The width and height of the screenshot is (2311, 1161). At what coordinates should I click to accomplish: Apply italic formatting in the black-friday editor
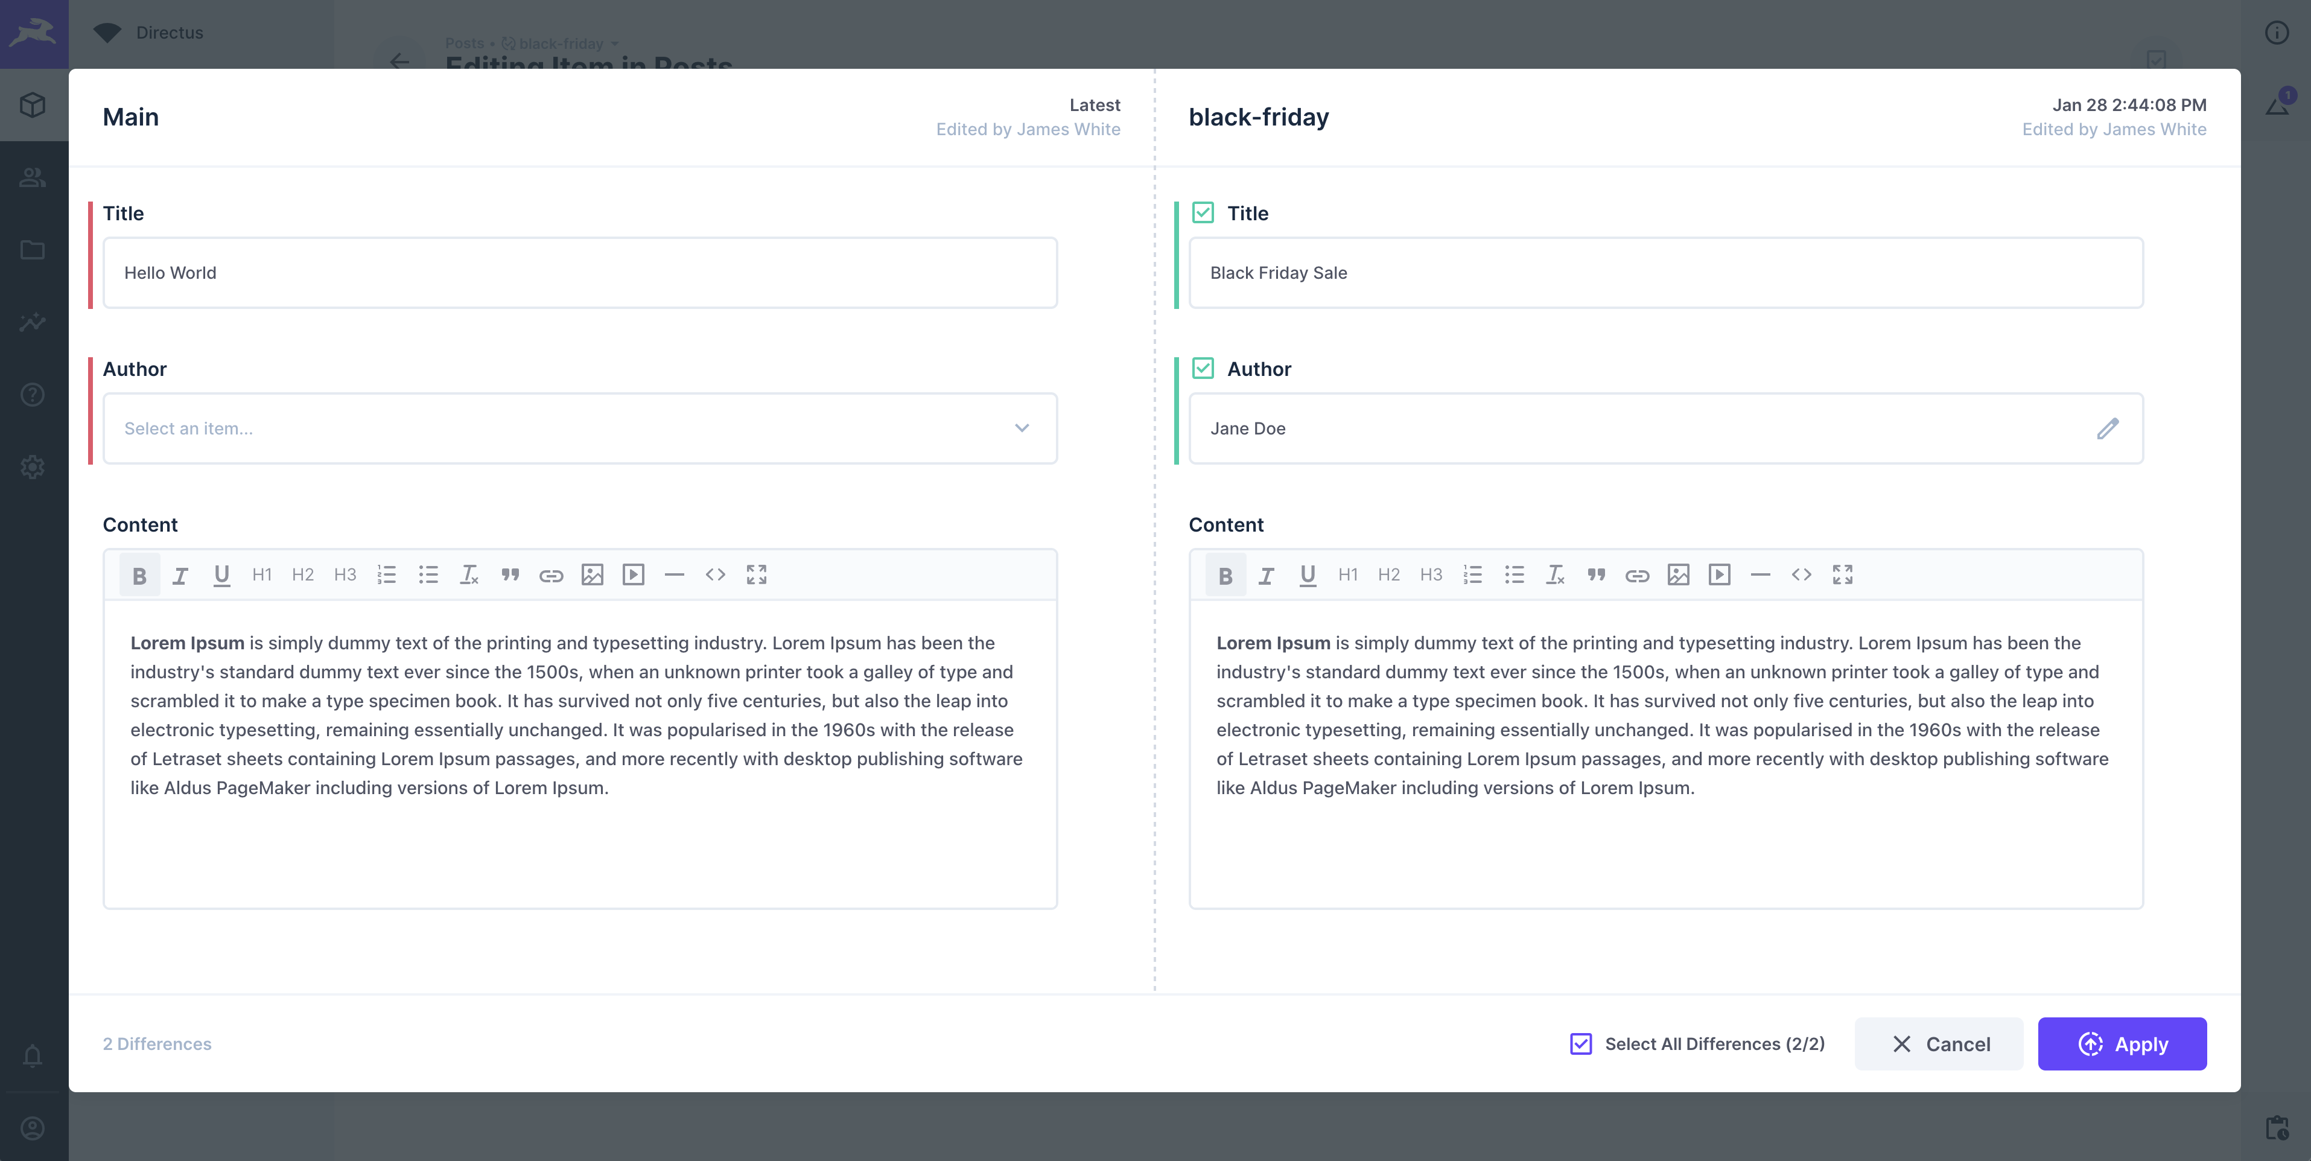coord(1266,574)
